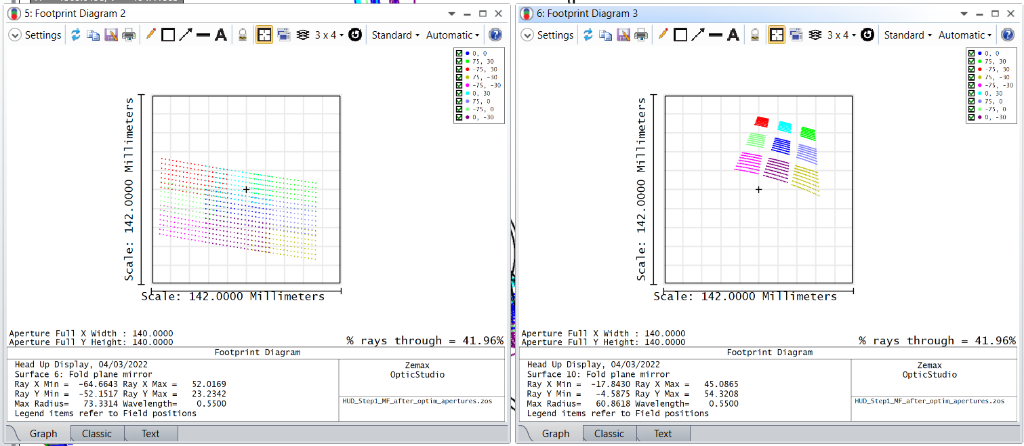Copy Footprint Diagram 3 to the clipboard
The image size is (1024, 446).
pyautogui.click(x=606, y=35)
